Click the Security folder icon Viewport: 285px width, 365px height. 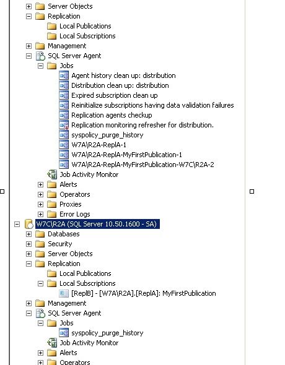[x=40, y=244]
